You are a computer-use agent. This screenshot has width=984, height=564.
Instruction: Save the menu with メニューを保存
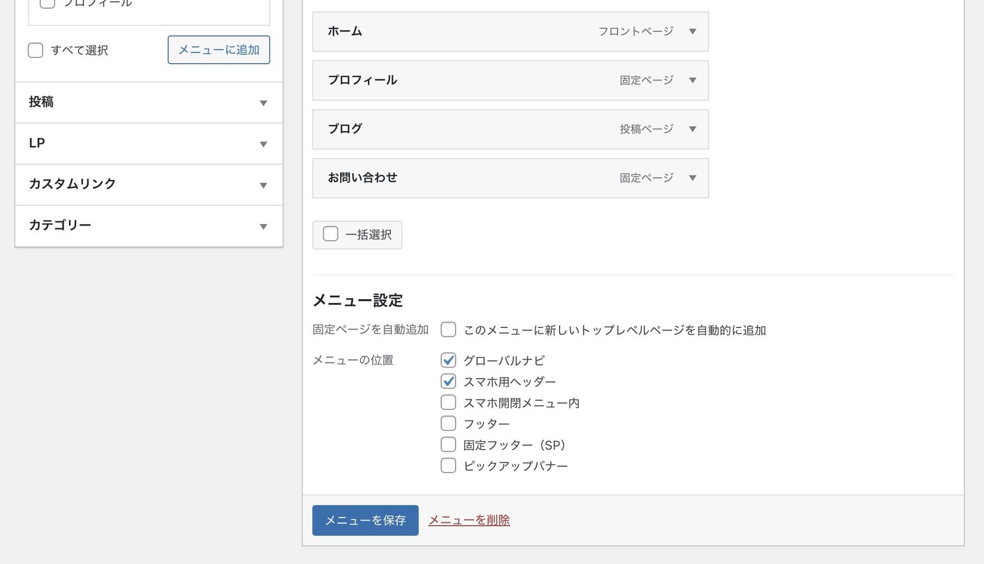tap(365, 520)
